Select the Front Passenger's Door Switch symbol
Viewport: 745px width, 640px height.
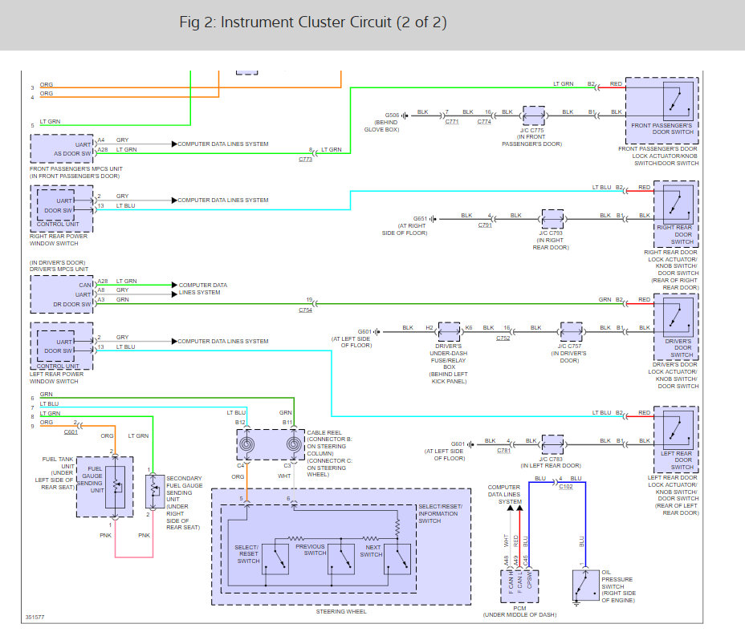(678, 99)
